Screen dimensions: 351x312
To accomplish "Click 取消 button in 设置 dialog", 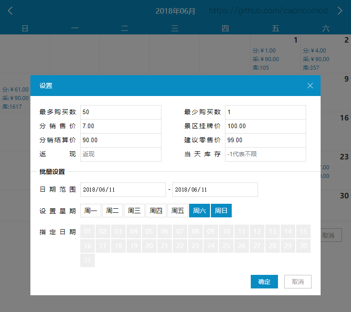I will (x=298, y=282).
